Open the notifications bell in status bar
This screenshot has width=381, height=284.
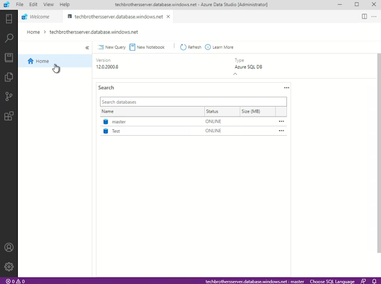click(374, 282)
